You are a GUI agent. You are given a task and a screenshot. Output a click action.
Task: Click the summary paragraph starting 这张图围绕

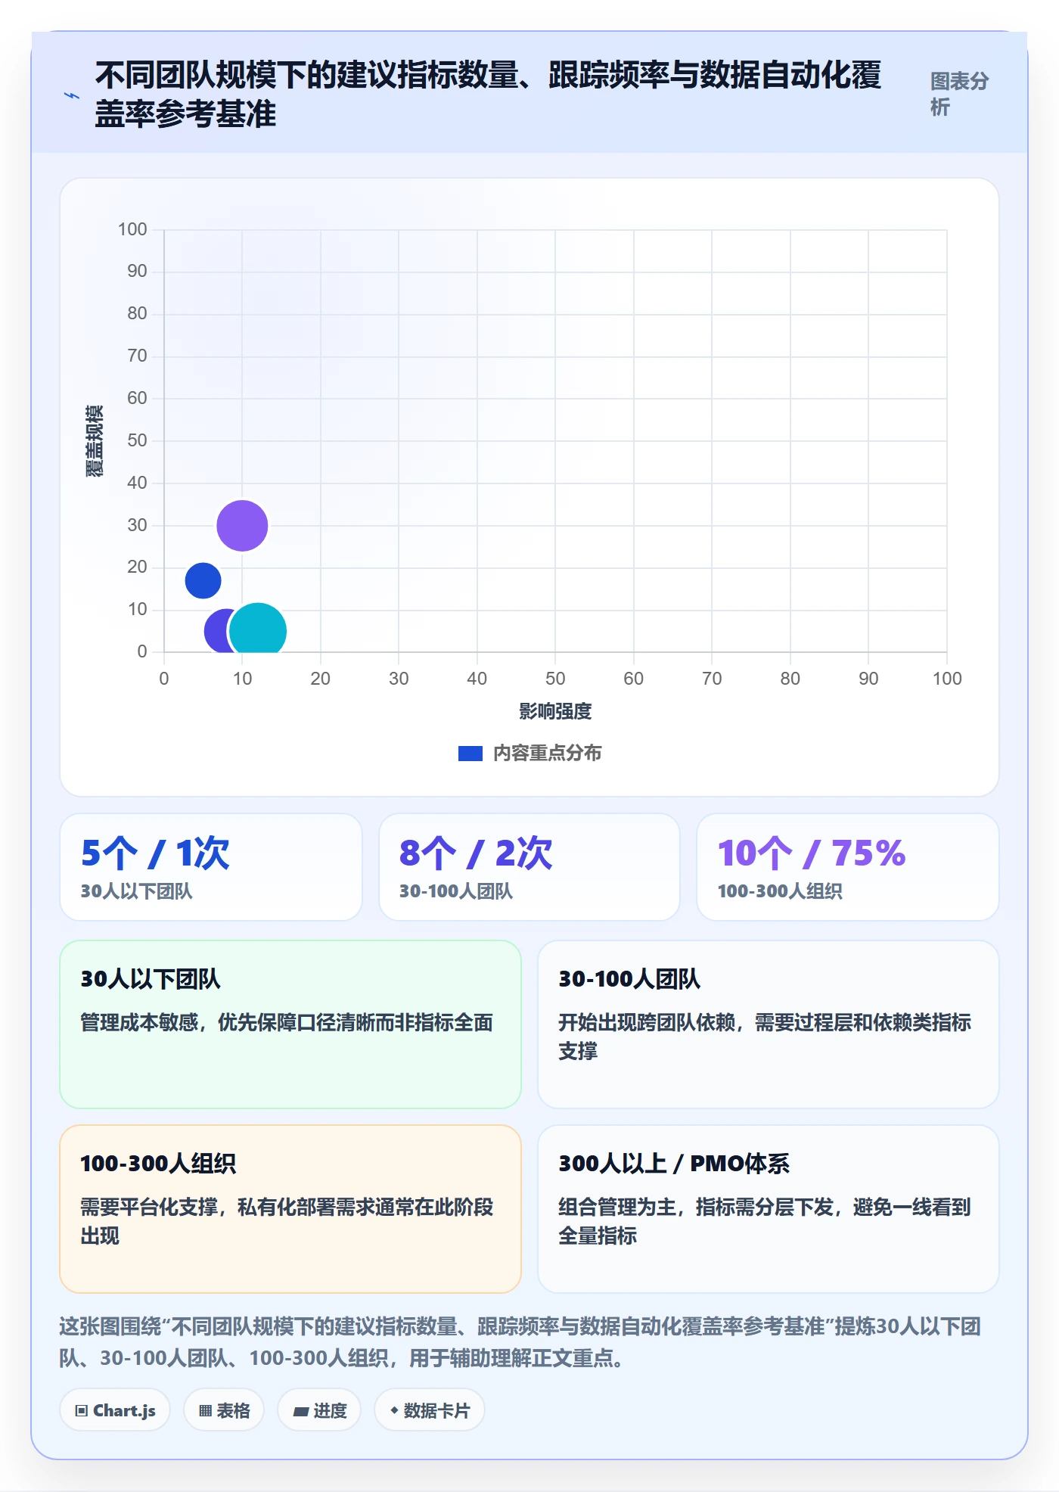tap(520, 1342)
